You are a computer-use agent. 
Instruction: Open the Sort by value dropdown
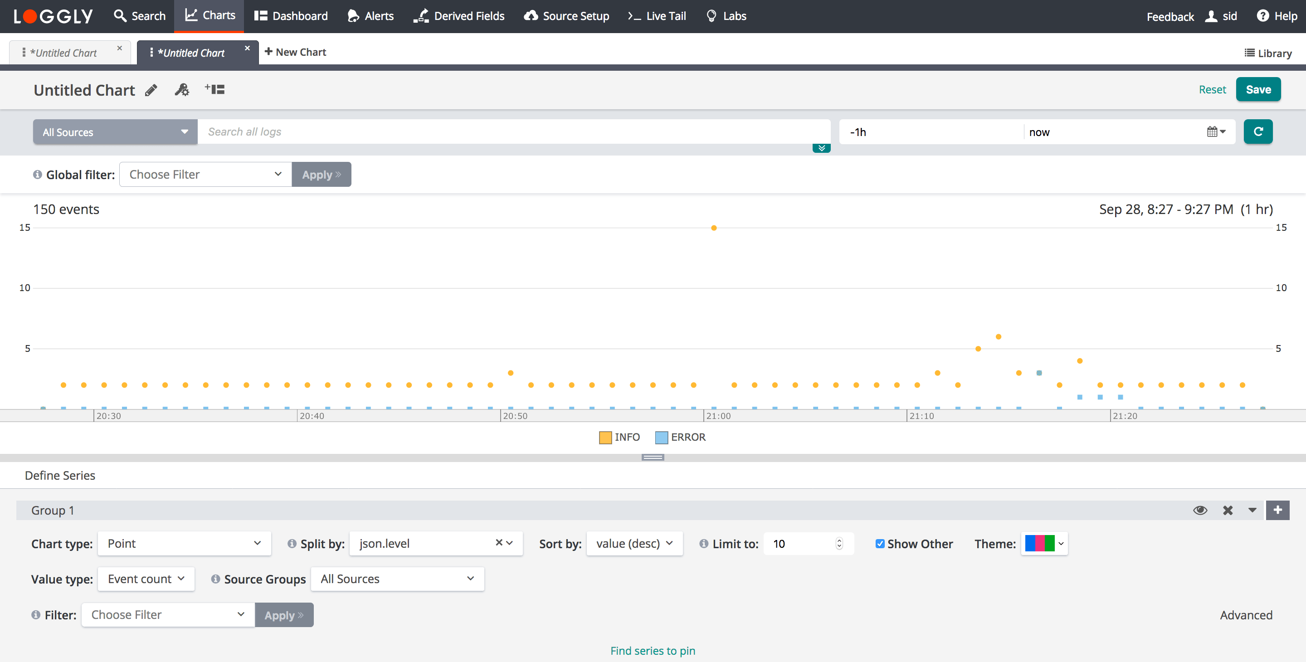tap(634, 543)
